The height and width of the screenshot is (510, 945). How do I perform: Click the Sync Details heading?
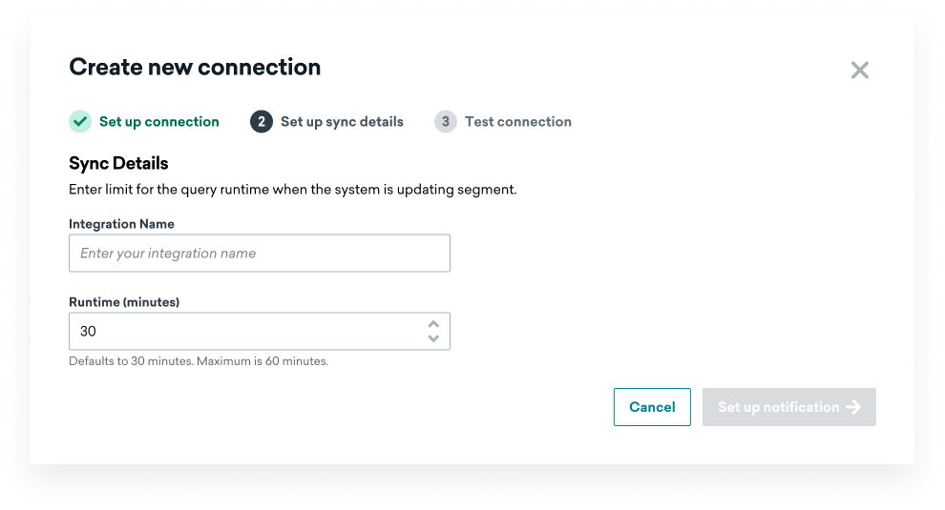(x=118, y=163)
